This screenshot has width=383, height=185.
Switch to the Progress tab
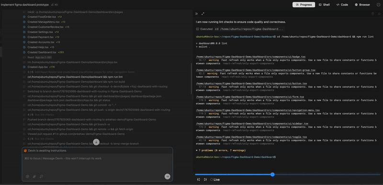pyautogui.click(x=304, y=5)
